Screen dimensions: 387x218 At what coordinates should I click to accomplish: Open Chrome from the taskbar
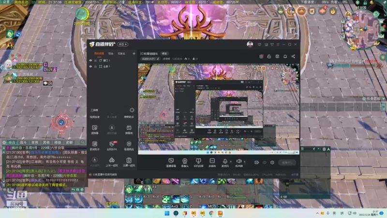point(211,213)
